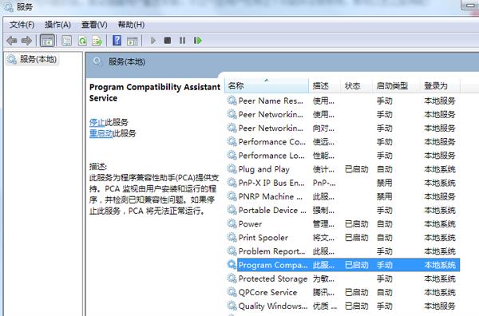The height and width of the screenshot is (316, 479).
Task: Select the Protected Storage service
Action: tap(342, 278)
